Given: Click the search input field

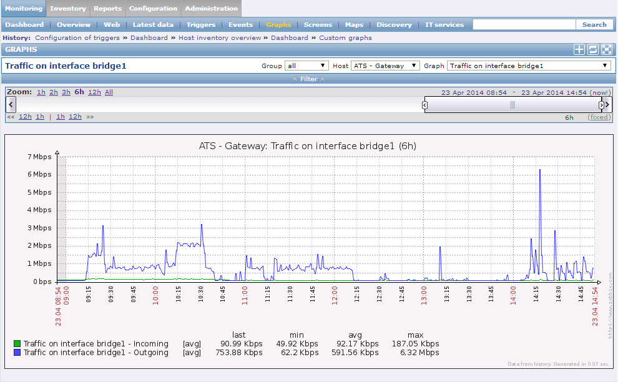Looking at the screenshot, I should 524,24.
